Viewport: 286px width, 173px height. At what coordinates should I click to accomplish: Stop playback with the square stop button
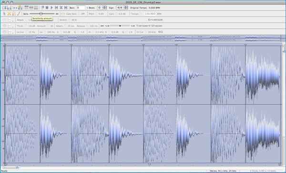pyautogui.click(x=47, y=8)
